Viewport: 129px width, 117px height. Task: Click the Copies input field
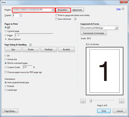tap(16, 15)
